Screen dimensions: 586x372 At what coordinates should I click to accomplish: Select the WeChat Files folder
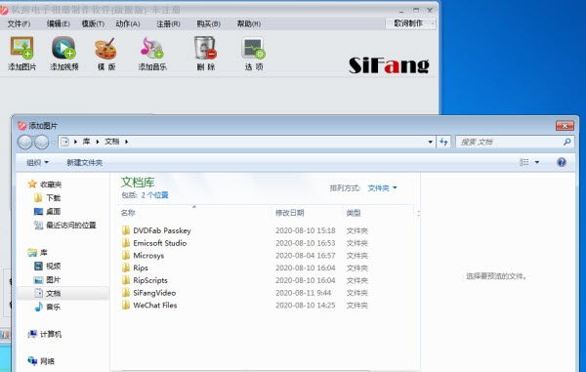(x=155, y=306)
